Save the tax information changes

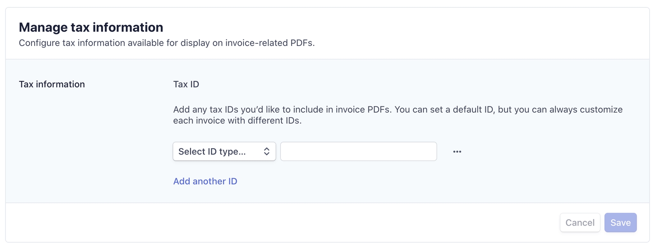[x=620, y=223]
